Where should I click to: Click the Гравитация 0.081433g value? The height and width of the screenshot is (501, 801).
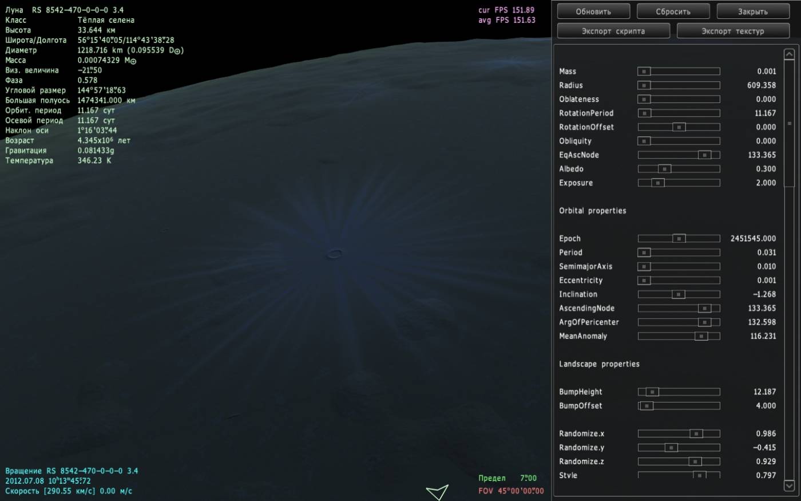96,151
